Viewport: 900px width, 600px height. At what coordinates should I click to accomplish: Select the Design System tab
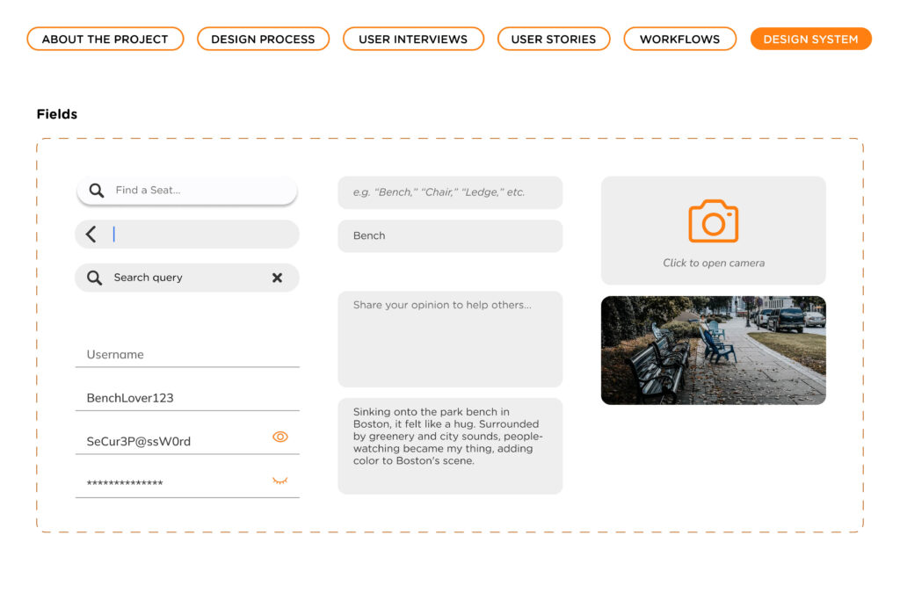point(810,39)
